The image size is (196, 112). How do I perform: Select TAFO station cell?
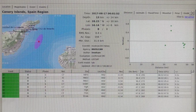86,75
